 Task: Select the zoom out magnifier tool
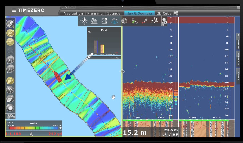[x=10, y=69]
